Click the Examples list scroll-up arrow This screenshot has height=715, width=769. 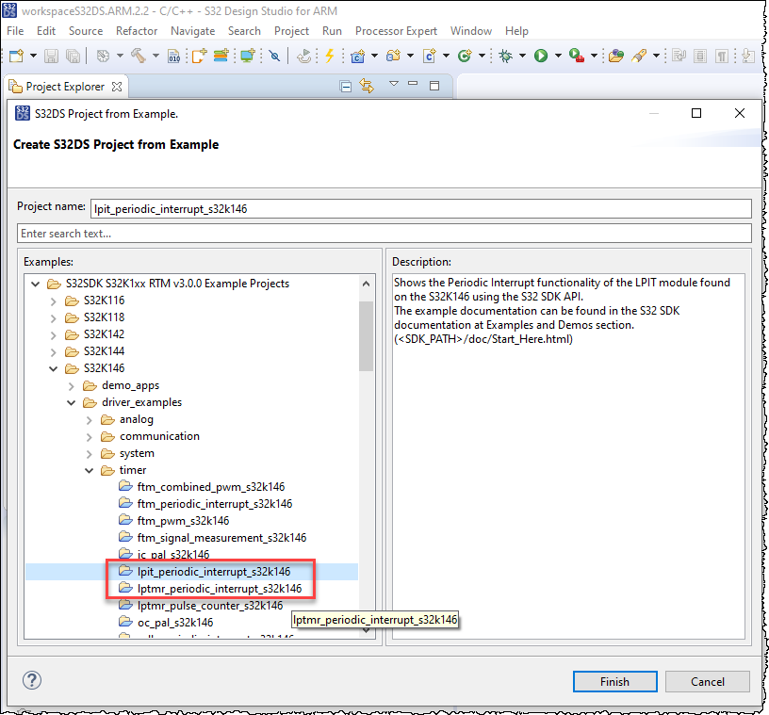[x=366, y=284]
